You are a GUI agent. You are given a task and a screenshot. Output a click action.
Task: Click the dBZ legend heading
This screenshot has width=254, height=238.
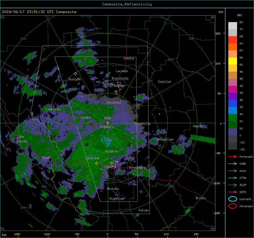(239, 15)
